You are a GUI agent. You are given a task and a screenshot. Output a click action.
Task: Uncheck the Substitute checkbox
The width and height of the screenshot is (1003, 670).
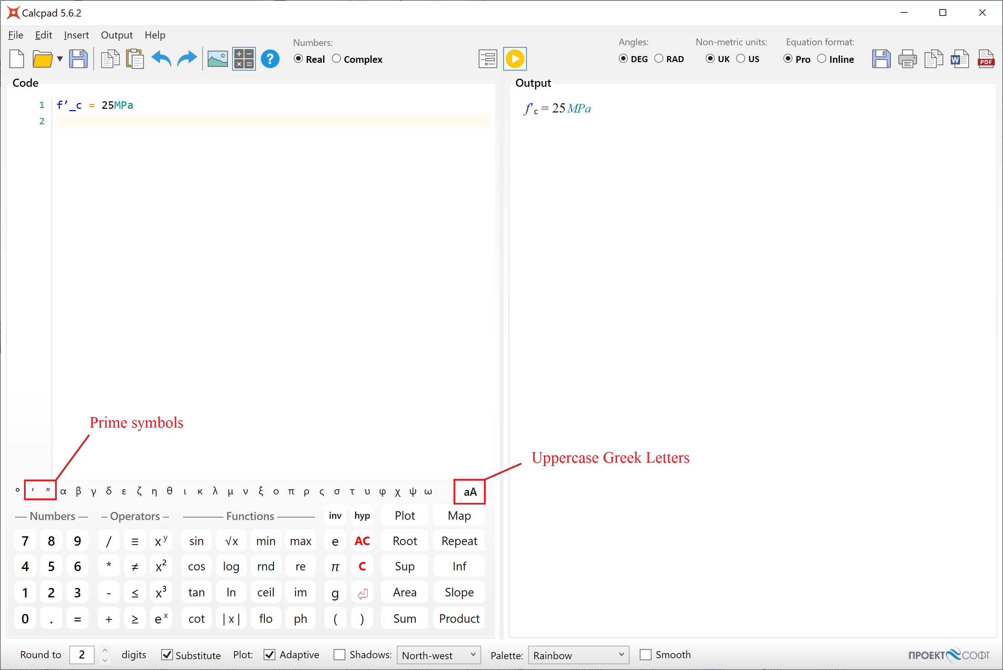pos(167,654)
